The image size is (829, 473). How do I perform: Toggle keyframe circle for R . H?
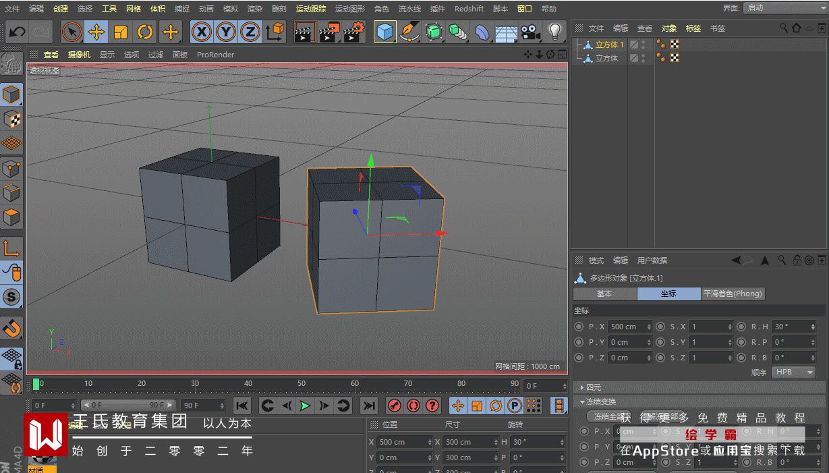coord(741,327)
